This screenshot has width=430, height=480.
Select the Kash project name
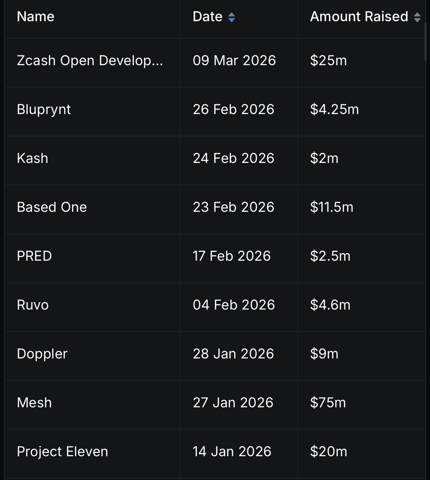[x=33, y=158]
